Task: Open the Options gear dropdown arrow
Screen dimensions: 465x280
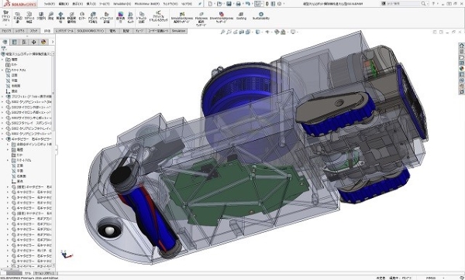Action: pos(284,4)
